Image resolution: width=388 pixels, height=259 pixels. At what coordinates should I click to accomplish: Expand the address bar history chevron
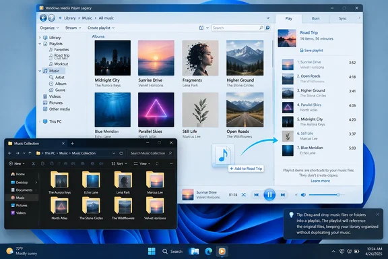point(267,18)
